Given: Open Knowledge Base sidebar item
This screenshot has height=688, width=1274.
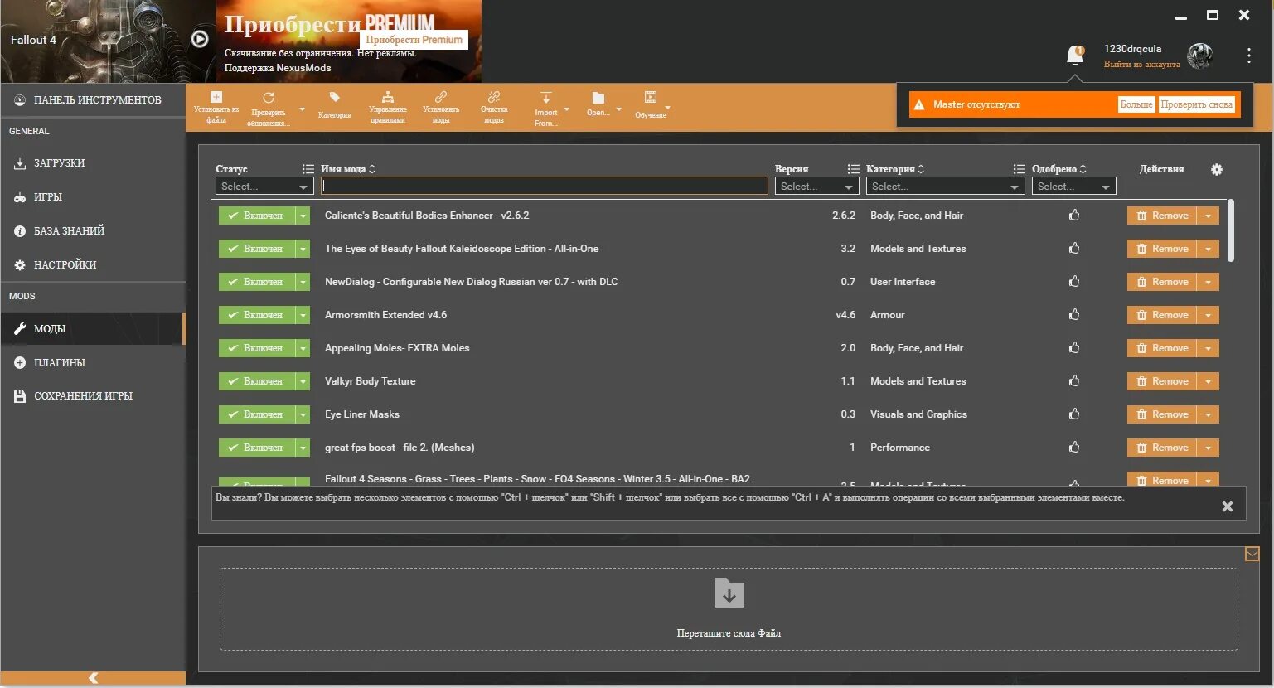Looking at the screenshot, I should (x=93, y=231).
